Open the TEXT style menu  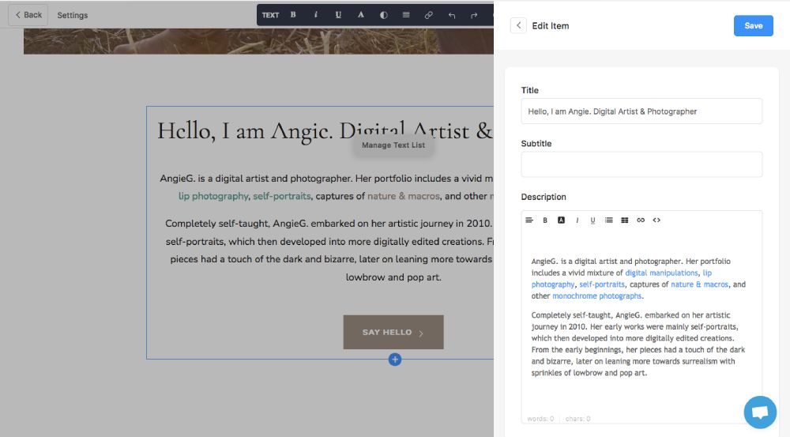click(x=271, y=15)
